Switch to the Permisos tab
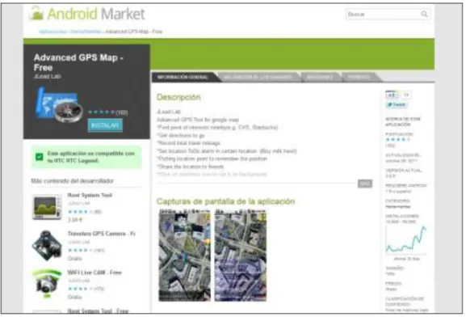Screen dimensions: 466x317 [359, 78]
